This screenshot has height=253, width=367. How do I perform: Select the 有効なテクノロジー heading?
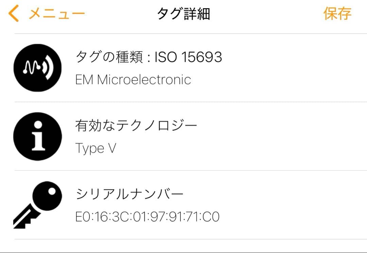[136, 126]
